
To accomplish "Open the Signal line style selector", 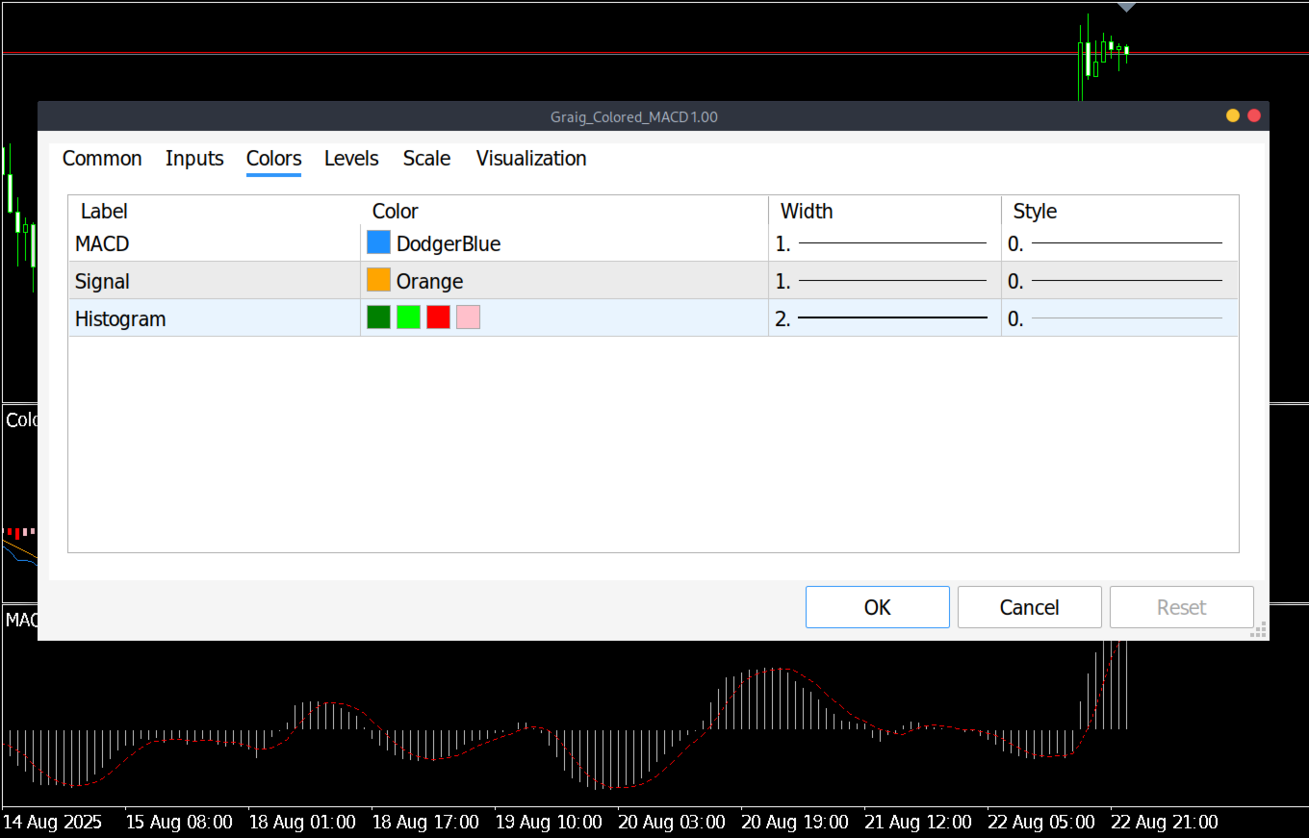I will (1119, 281).
